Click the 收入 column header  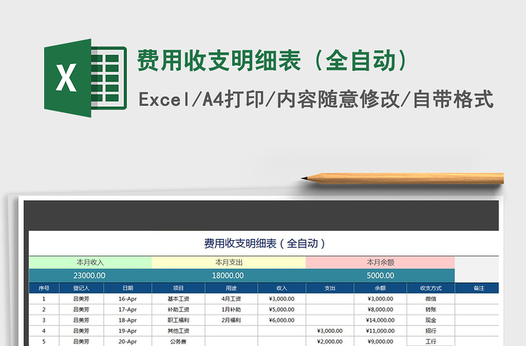[x=281, y=288]
